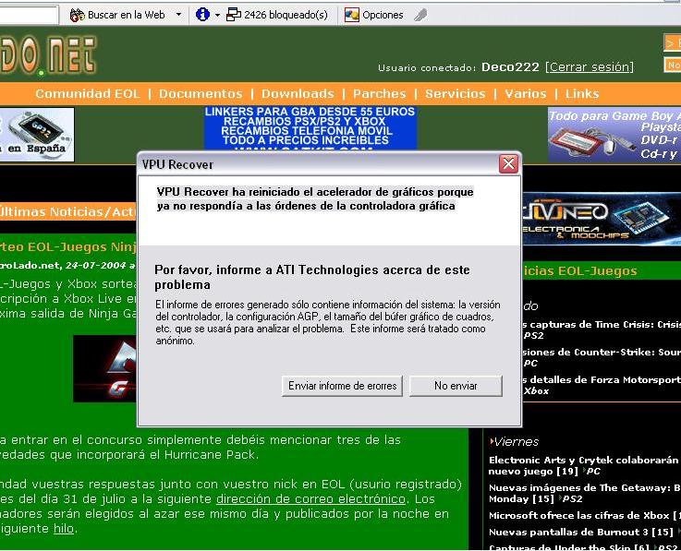Click the Buscar en la Web binoculars icon
The width and height of the screenshot is (681, 551).
pyautogui.click(x=78, y=15)
